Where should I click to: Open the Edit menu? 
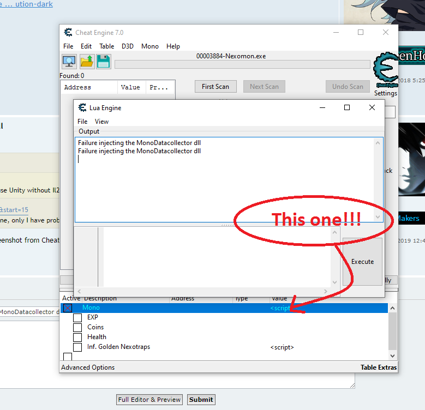tap(86, 46)
